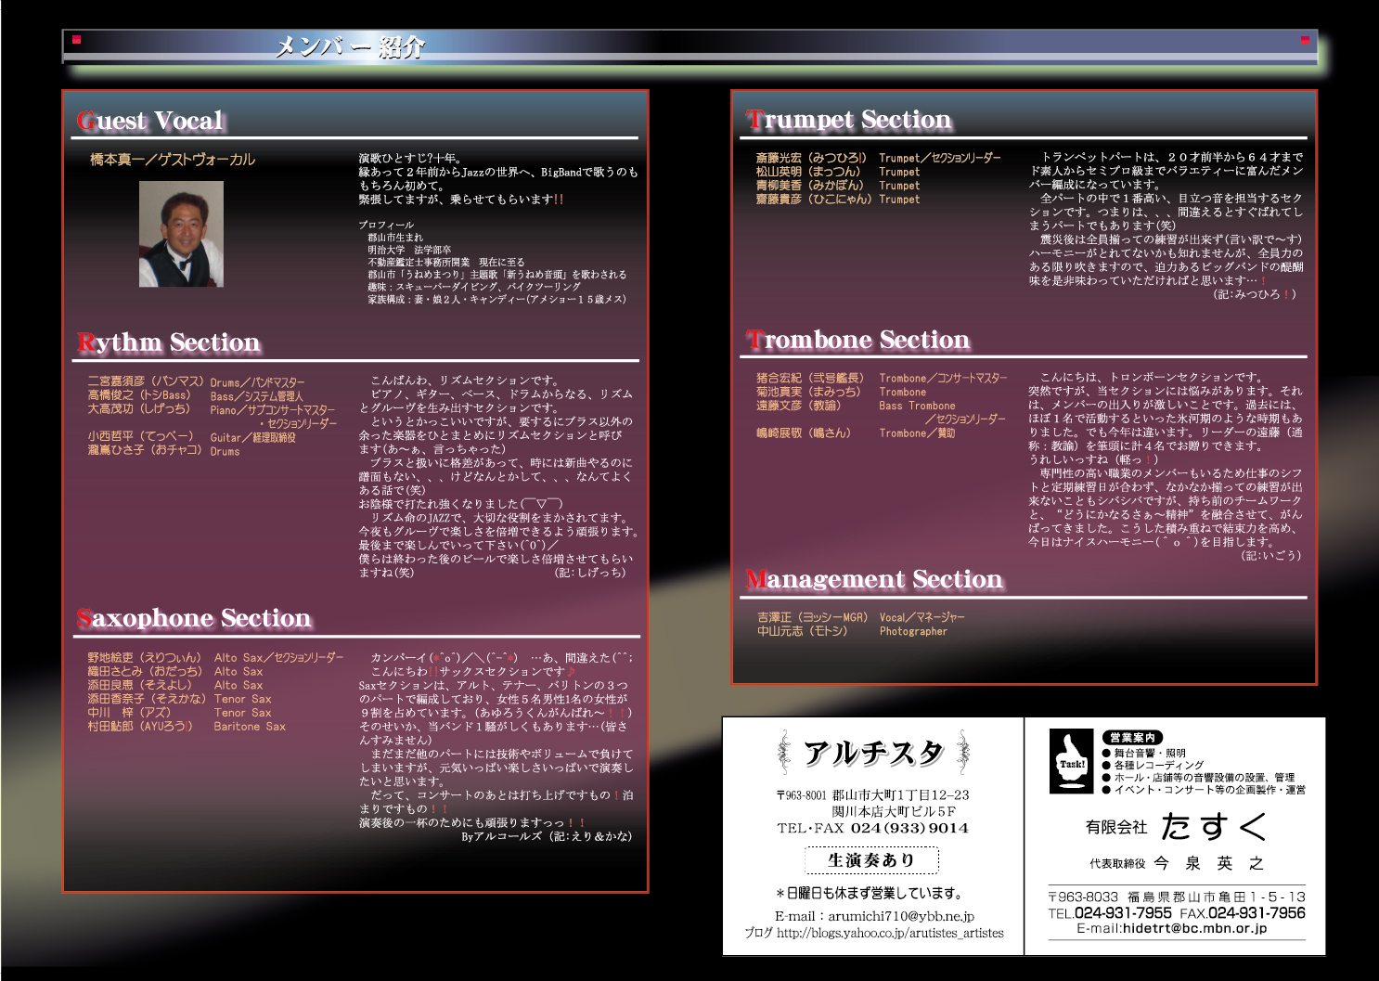Select the Saxophone Section heading
The width and height of the screenshot is (1379, 981).
194,618
